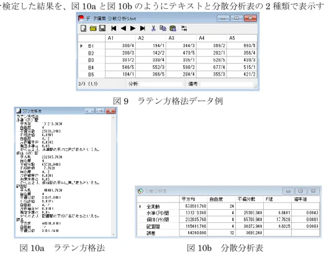324x259 pixels.
Task: Click 平方和 column header in ANOVA table
Action: pos(193,199)
